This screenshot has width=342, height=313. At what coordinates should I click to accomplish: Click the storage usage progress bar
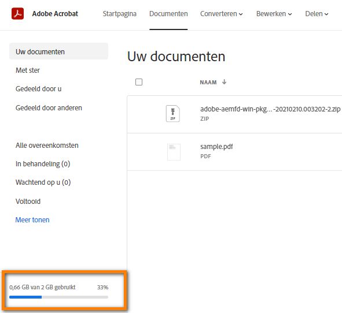tap(58, 297)
